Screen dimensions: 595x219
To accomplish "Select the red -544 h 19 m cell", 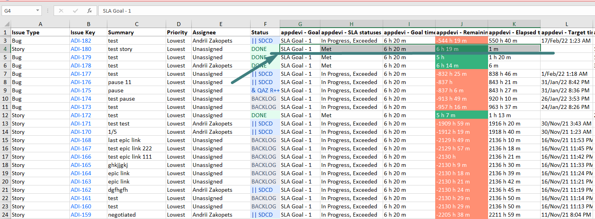I will [461, 41].
